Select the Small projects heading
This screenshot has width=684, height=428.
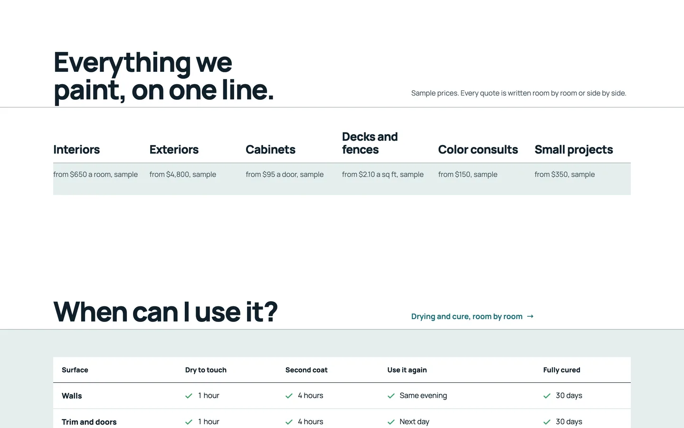[x=574, y=150]
